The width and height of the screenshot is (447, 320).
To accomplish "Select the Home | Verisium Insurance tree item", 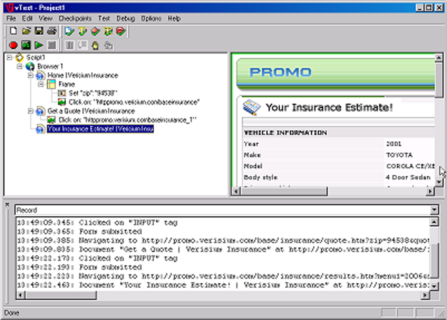I will pos(83,75).
